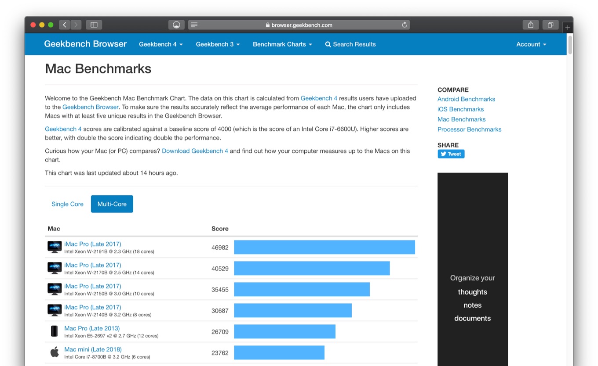Expand the Geekbench 3 dropdown menu
Screen dimensions: 598x366
pyautogui.click(x=218, y=44)
